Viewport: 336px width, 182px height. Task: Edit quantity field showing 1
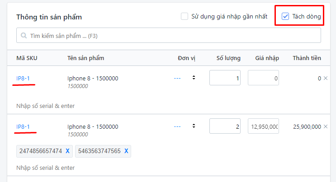(225, 78)
